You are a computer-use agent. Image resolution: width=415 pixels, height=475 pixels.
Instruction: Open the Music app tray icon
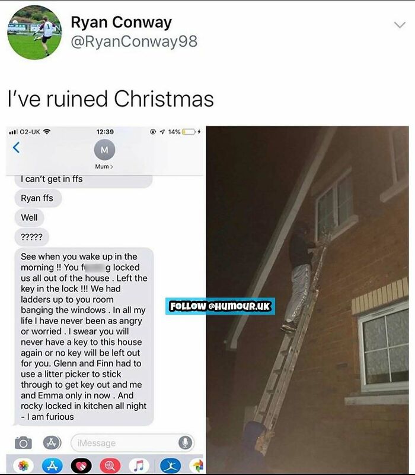pos(139,465)
